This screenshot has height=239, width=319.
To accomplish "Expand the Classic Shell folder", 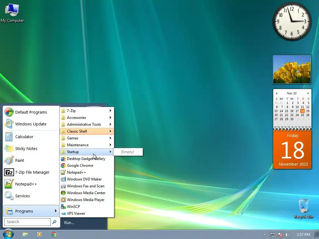I will pyautogui.click(x=87, y=131).
